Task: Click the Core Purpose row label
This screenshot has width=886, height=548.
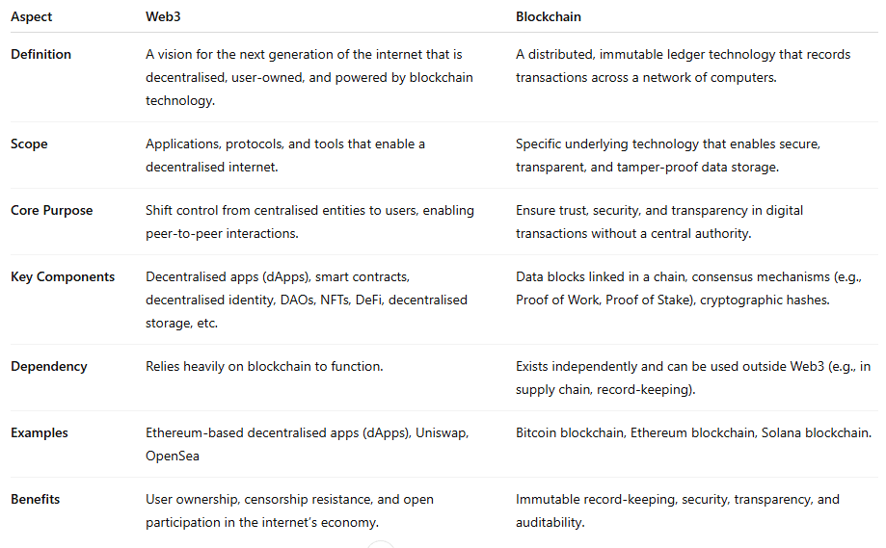Action: click(x=52, y=210)
